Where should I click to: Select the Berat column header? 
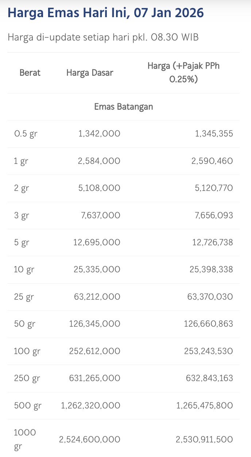pyautogui.click(x=30, y=73)
